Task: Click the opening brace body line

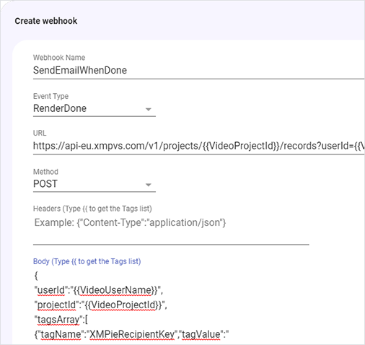Action: tap(36, 276)
